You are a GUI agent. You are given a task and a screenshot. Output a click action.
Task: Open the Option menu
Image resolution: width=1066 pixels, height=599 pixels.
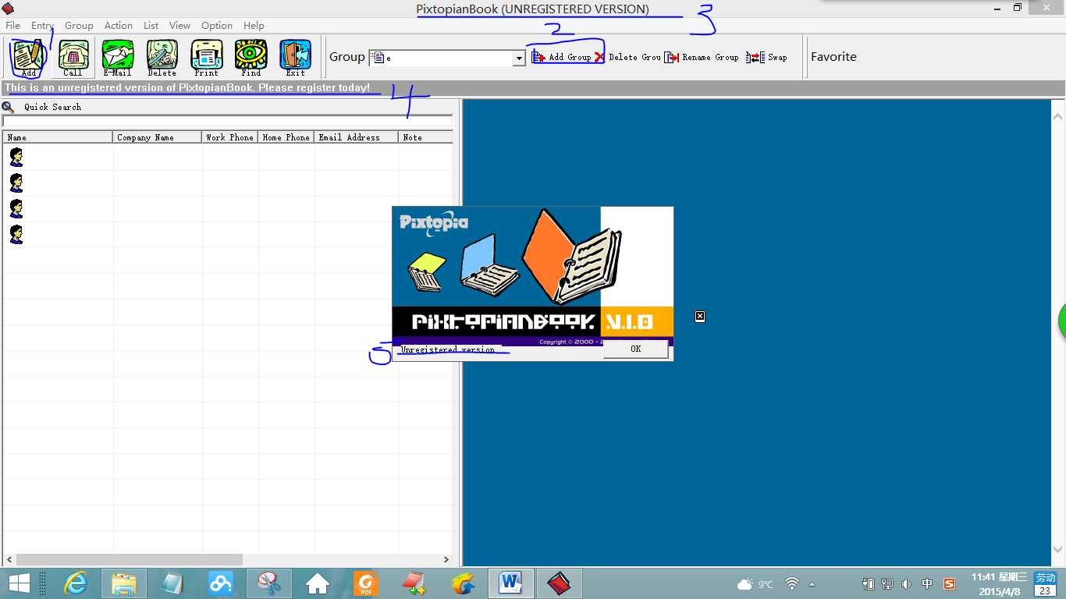coord(217,26)
